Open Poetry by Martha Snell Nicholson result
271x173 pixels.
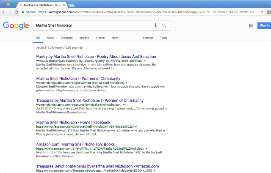click(x=96, y=57)
